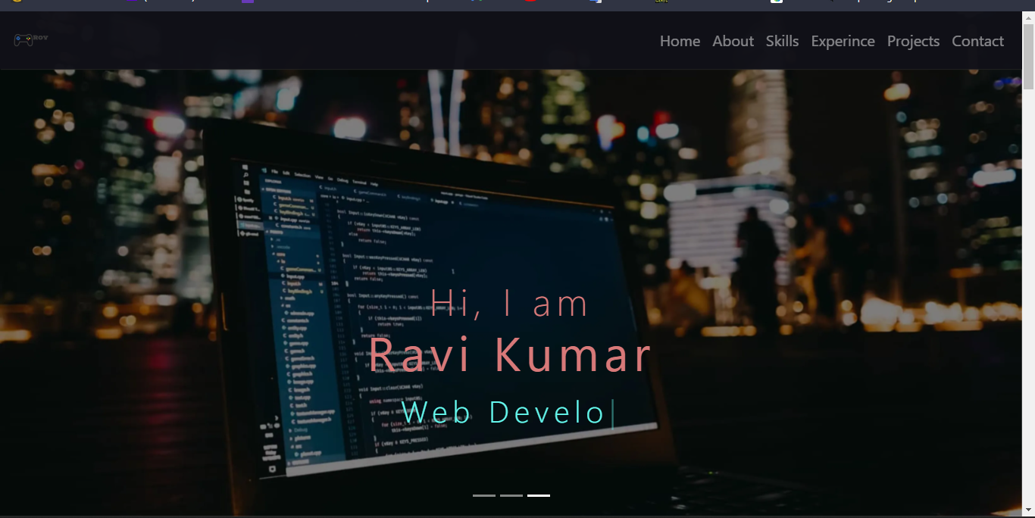Click the 'Hi, I am' text

pyautogui.click(x=510, y=304)
